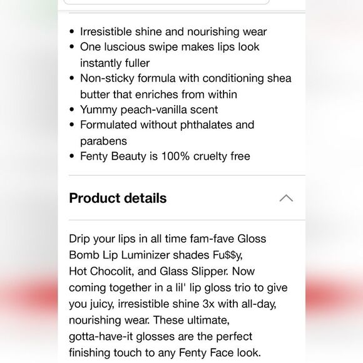This screenshot has height=363, width=363.
Task: Click 'Formulated without phthalates' bullet text
Action: (167, 125)
